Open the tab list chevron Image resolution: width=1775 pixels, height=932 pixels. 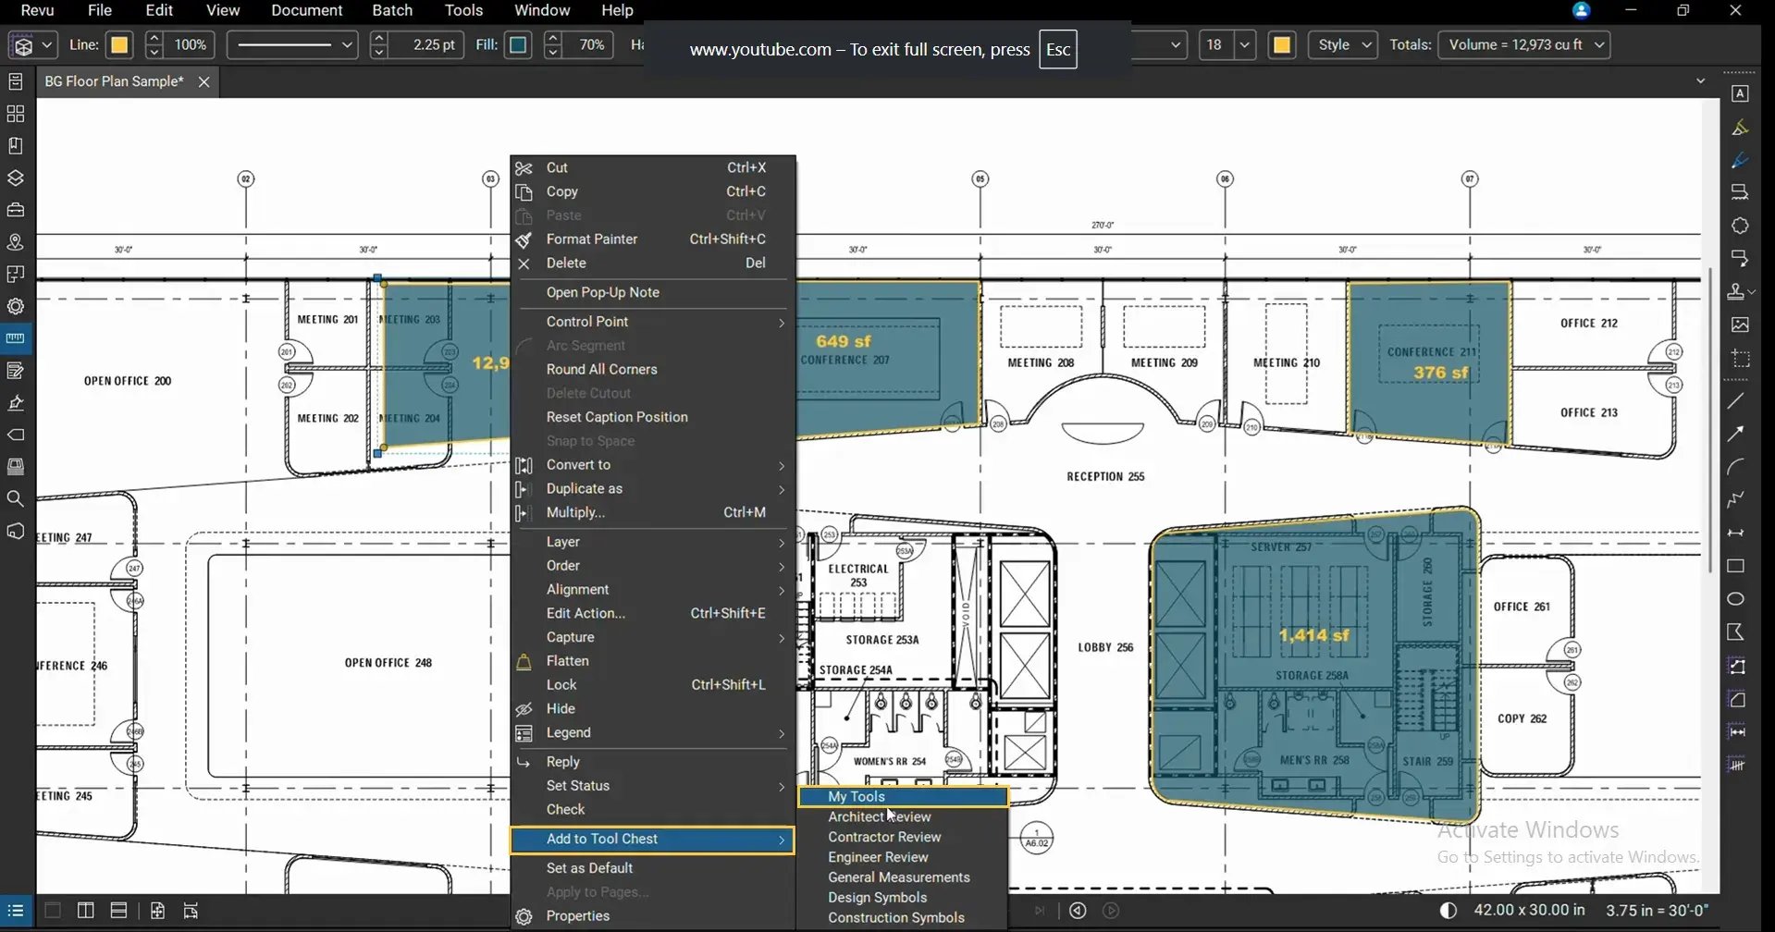[1700, 81]
